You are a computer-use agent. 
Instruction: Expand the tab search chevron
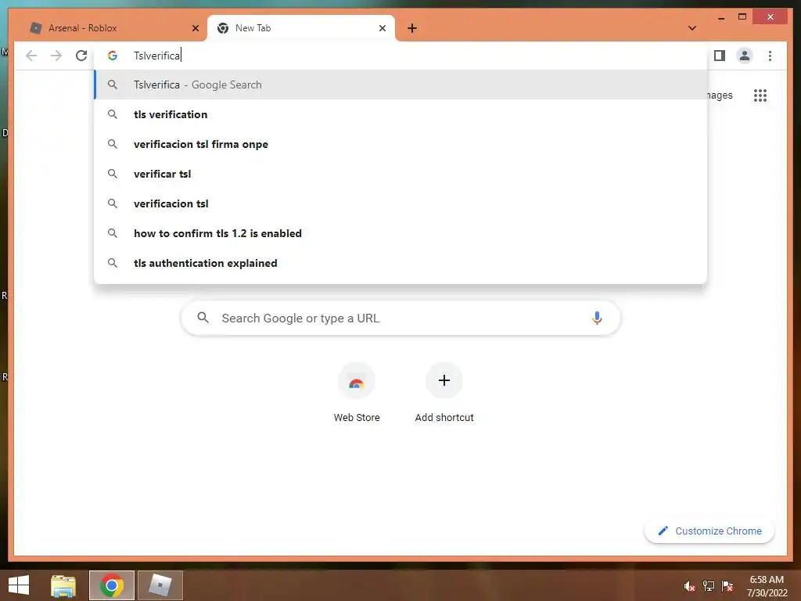pyautogui.click(x=692, y=28)
